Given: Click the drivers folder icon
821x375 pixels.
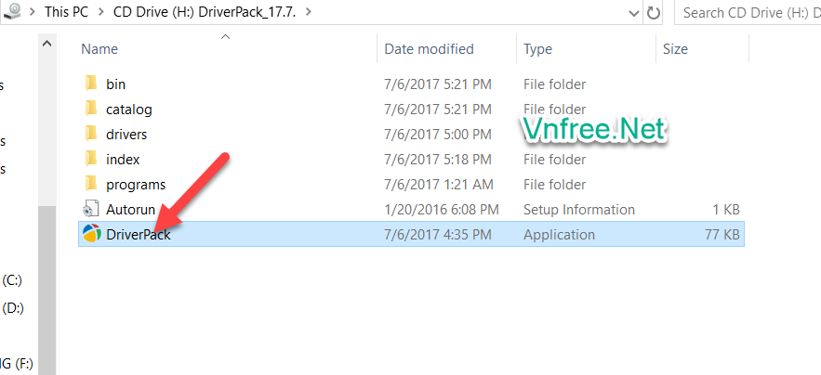Looking at the screenshot, I should click(90, 134).
